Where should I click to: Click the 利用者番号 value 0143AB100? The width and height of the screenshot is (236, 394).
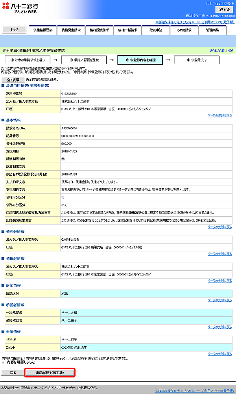click(x=69, y=94)
